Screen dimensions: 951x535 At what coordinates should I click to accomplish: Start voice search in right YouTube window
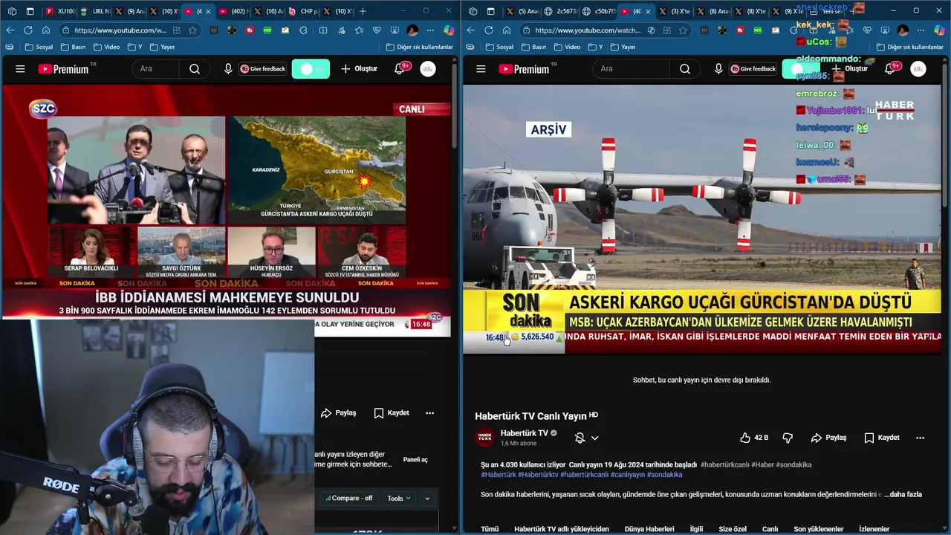pyautogui.click(x=718, y=69)
